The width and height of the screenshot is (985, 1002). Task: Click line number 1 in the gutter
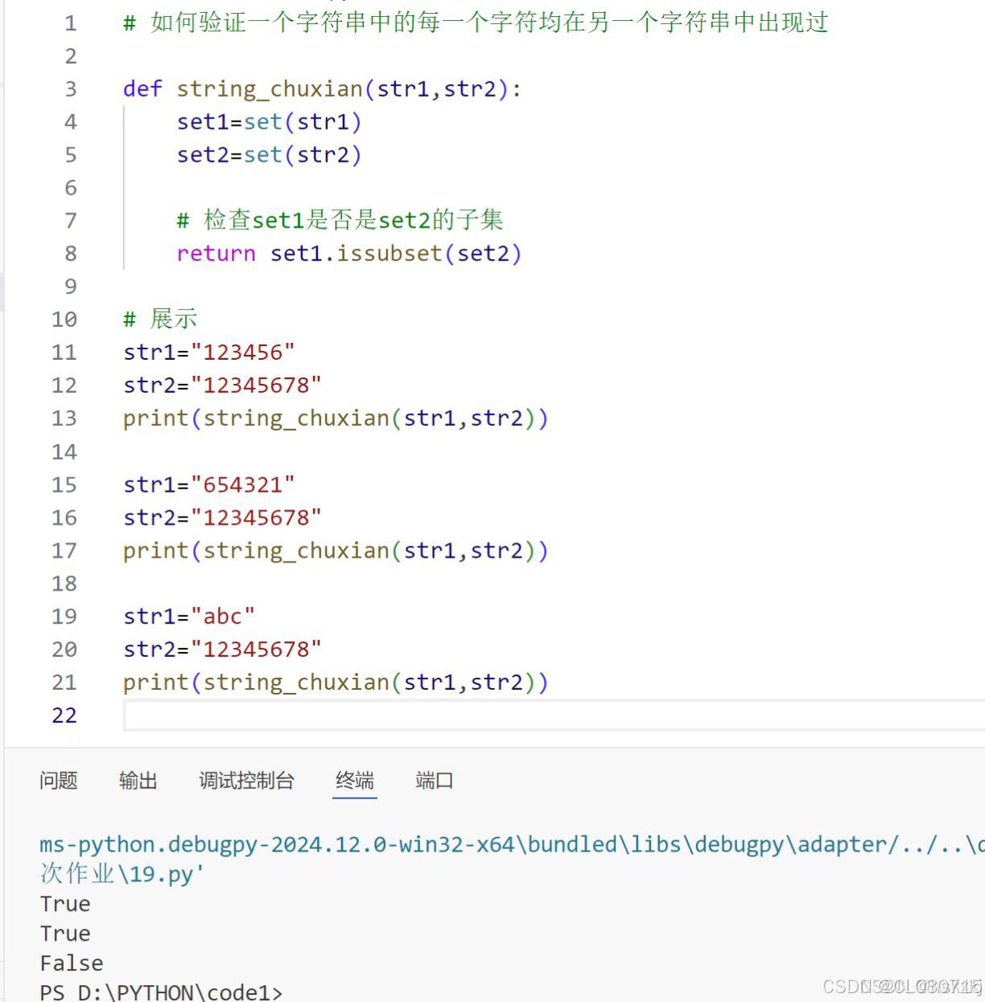click(71, 23)
